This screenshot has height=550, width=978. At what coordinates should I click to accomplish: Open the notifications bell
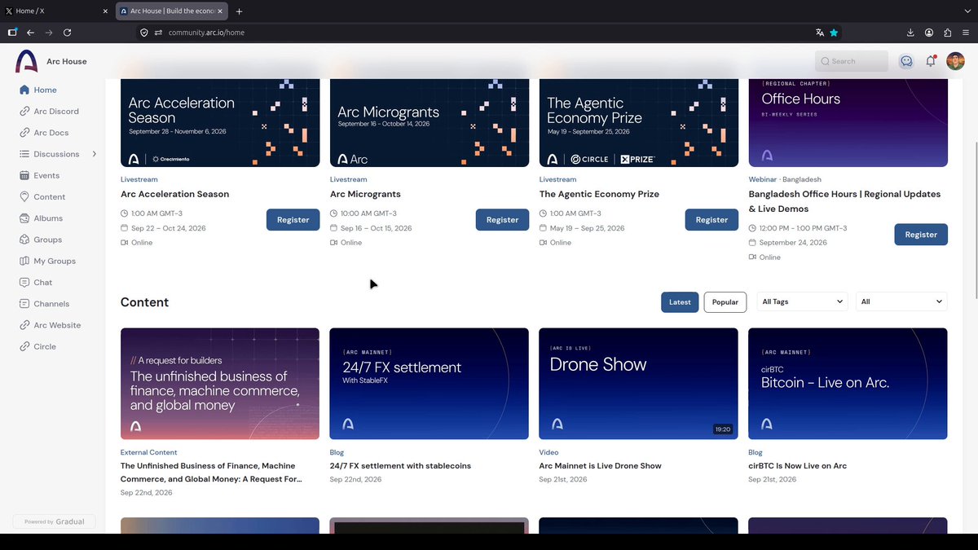click(x=931, y=61)
